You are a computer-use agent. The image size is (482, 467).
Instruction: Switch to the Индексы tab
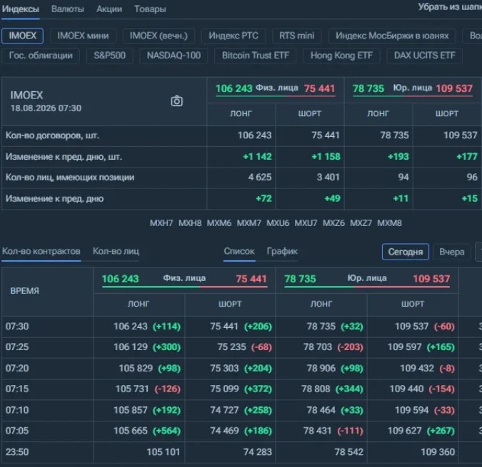coord(20,9)
